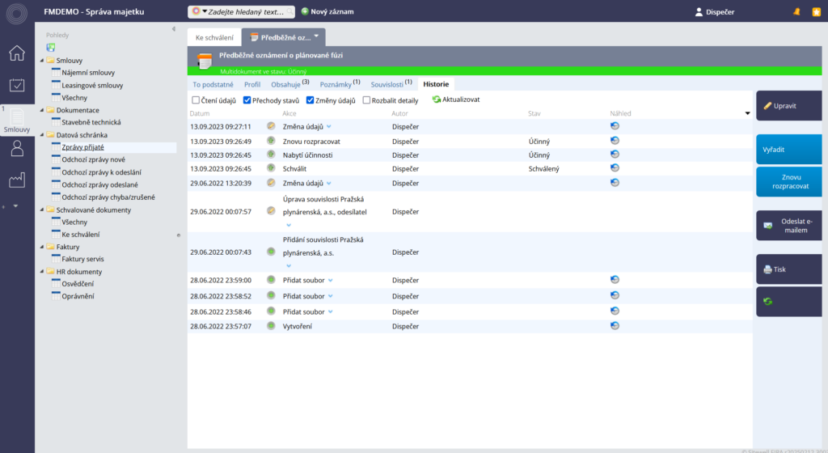Viewport: 828px width, 453px height.
Task: Open preview icon for Nabytí účinnosti row
Action: coord(615,155)
